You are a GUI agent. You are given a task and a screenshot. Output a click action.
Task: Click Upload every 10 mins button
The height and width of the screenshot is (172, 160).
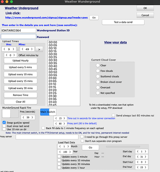(21, 74)
